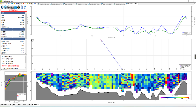Select the sixth data file tab
The width and height of the screenshot is (196, 107).
[107, 4]
